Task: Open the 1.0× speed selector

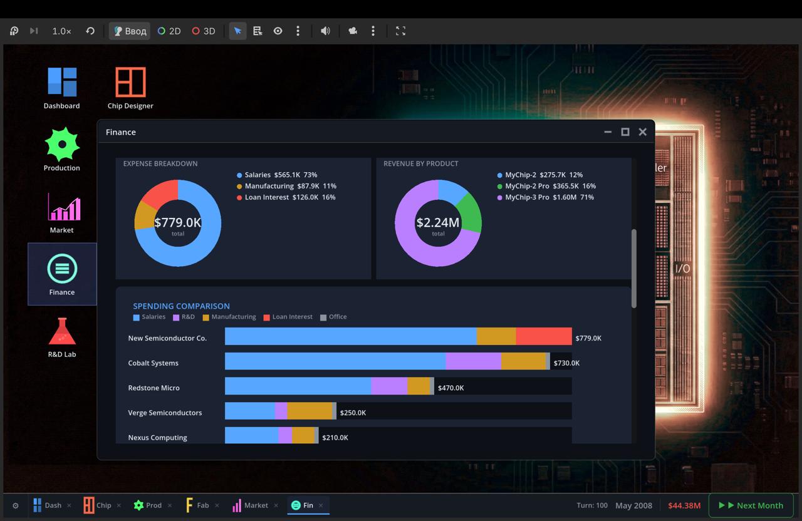Action: pyautogui.click(x=61, y=31)
